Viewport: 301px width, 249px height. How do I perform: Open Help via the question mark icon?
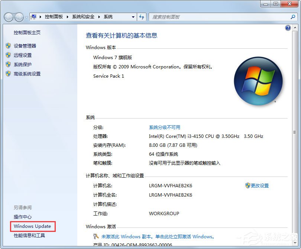click(x=288, y=28)
